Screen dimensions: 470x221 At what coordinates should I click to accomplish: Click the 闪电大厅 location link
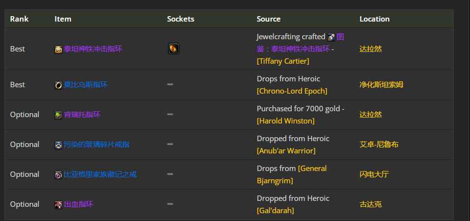pos(374,174)
